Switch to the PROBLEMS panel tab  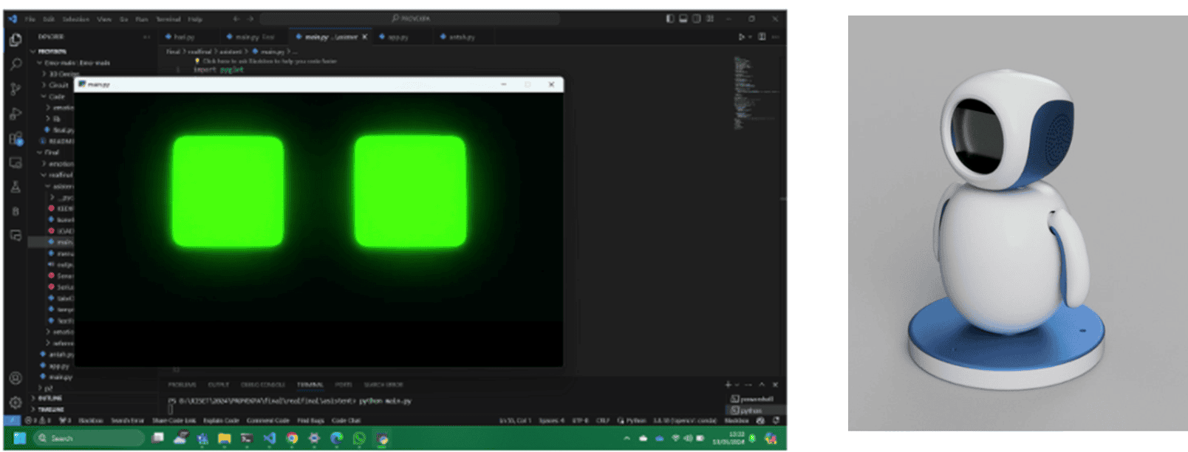pos(182,385)
